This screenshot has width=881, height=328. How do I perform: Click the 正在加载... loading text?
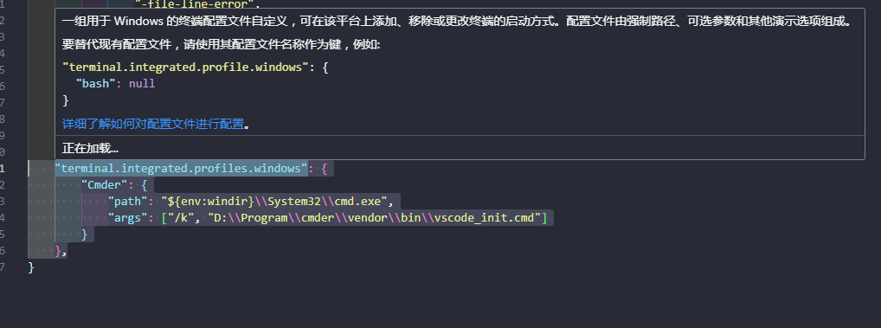pyautogui.click(x=90, y=148)
